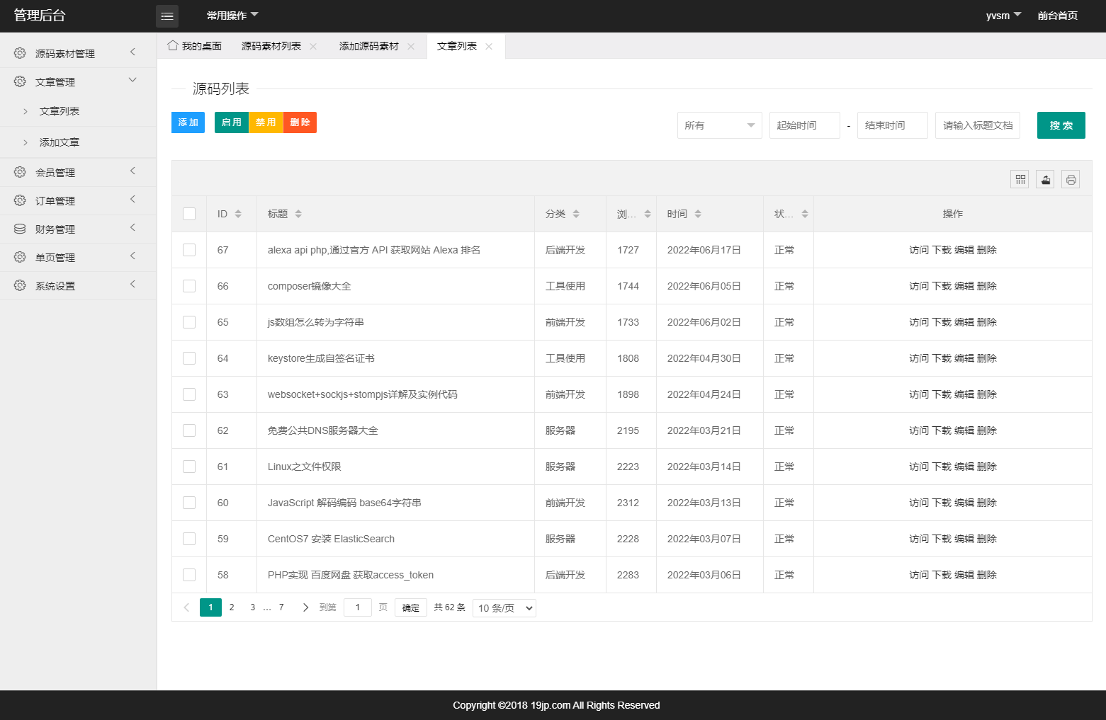Click the gear icon beside 源码素材管理
The width and height of the screenshot is (1106, 720).
tap(20, 53)
